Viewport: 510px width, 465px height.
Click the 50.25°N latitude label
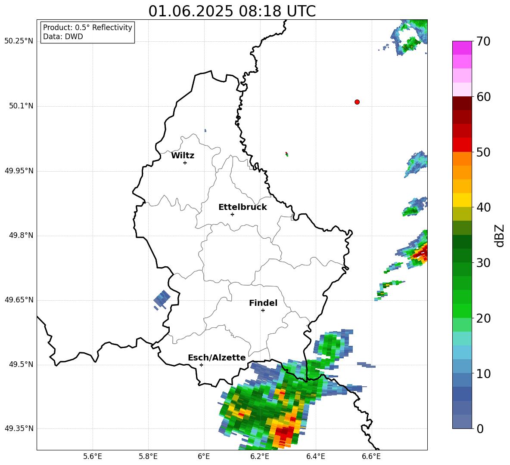click(x=19, y=41)
